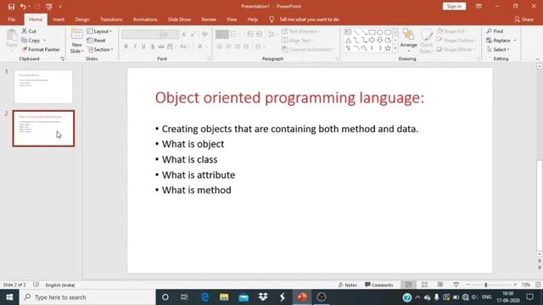Click the Arrange tool in Drawing group

coord(408,39)
